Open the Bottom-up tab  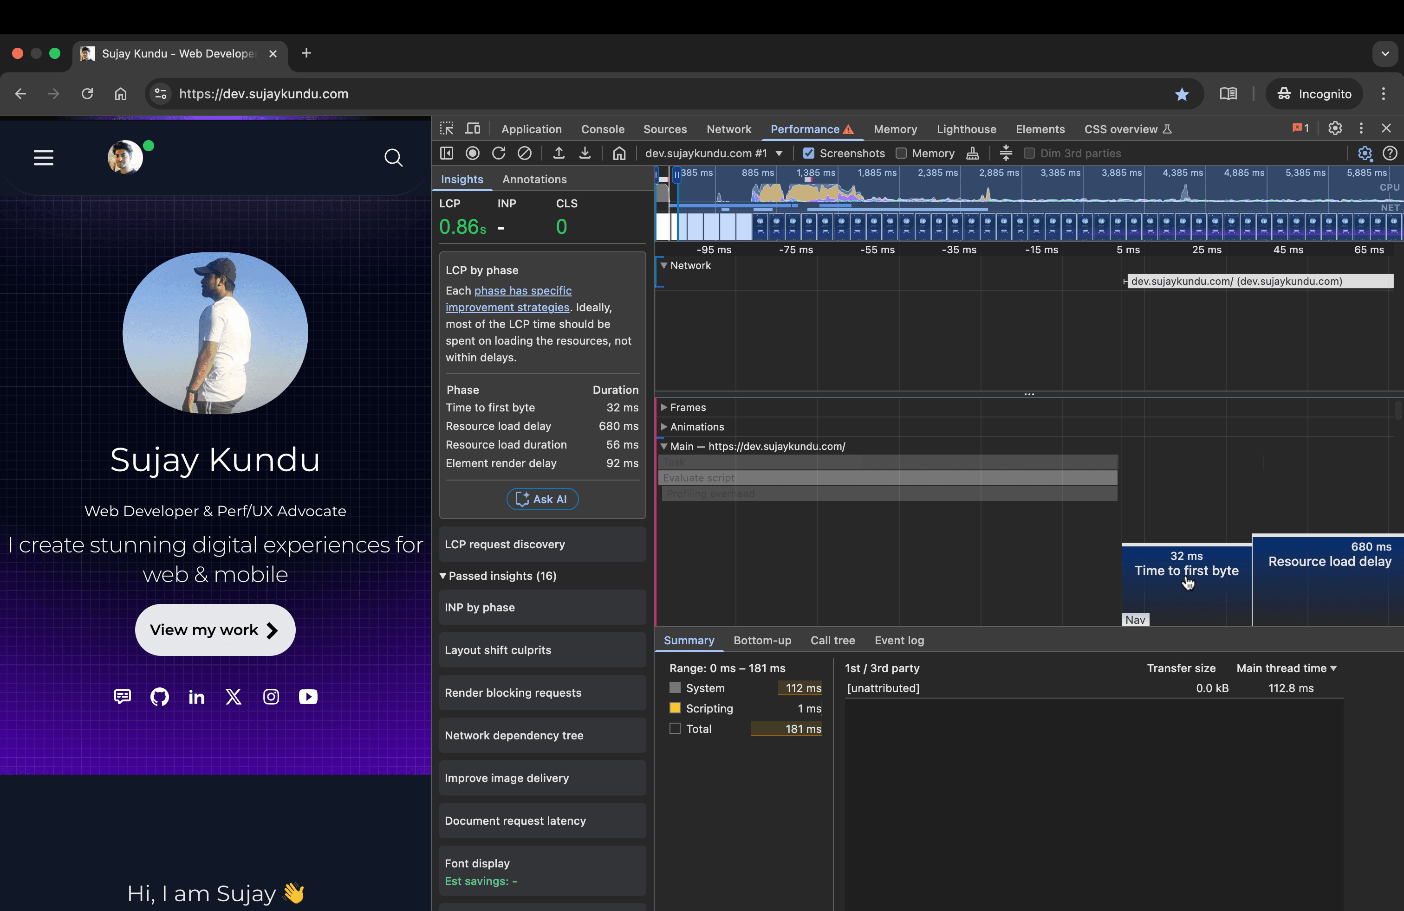tap(762, 641)
